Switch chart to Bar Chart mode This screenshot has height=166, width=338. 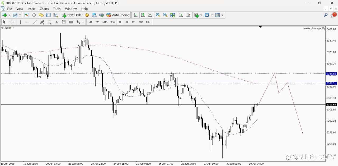[135, 15]
